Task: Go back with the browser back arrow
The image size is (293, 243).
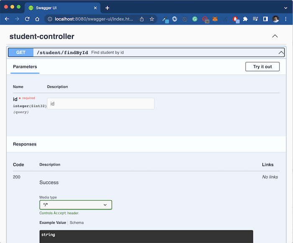Action: (7, 19)
